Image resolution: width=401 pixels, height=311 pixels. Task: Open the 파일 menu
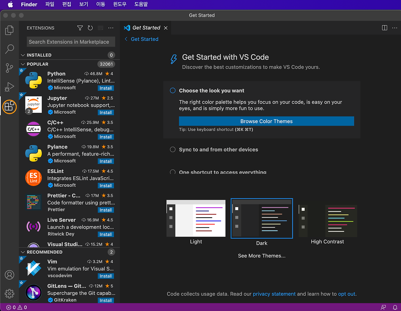(50, 4)
